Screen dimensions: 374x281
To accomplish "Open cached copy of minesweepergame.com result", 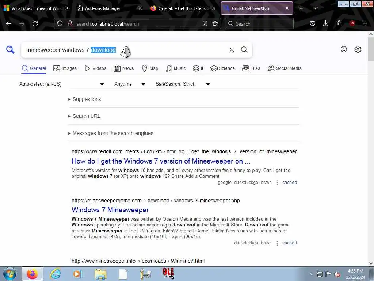I will pyautogui.click(x=290, y=243).
